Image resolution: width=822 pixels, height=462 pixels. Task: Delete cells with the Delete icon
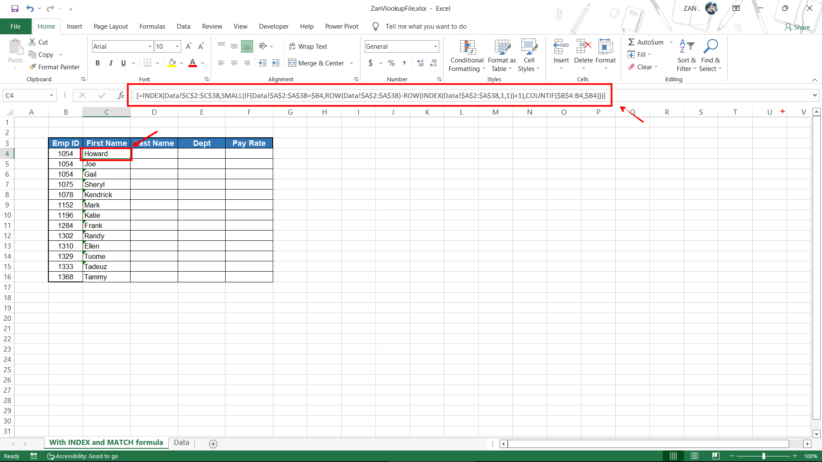pos(583,55)
